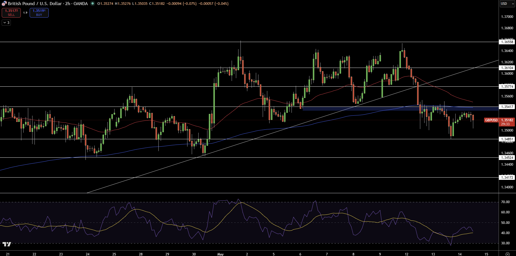Click the green market status dot
This screenshot has height=256, width=516.
pos(93,4)
